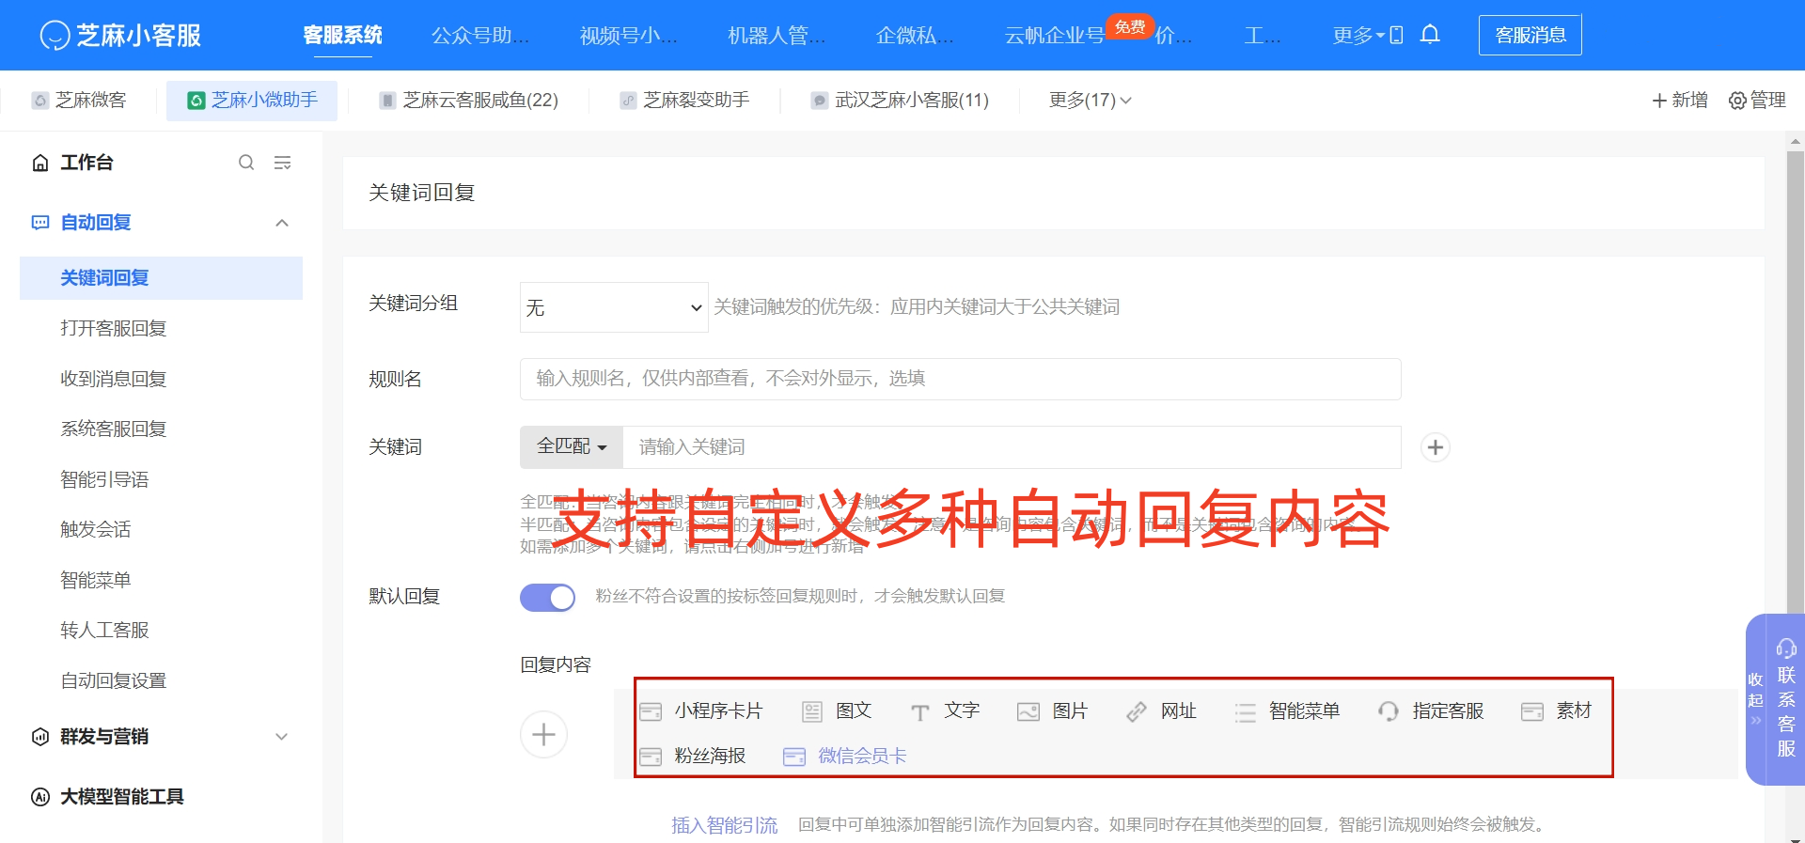The height and width of the screenshot is (843, 1805).
Task: Select 微信会员卡 reply type
Action: click(x=845, y=757)
